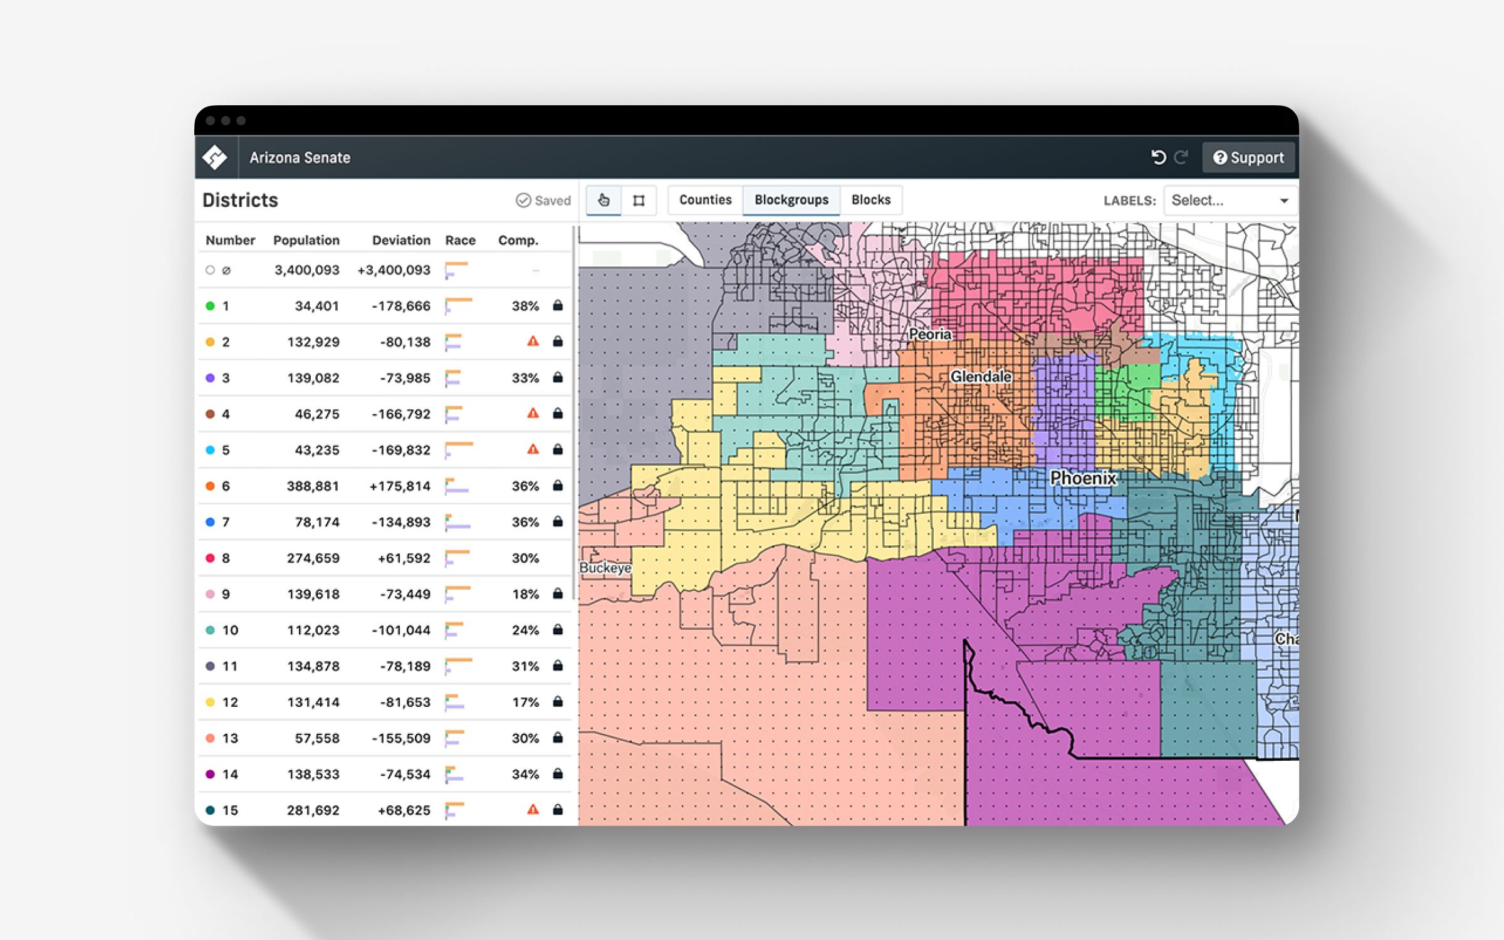Image resolution: width=1504 pixels, height=940 pixels.
Task: Toggle lock on district 11
Action: (558, 666)
